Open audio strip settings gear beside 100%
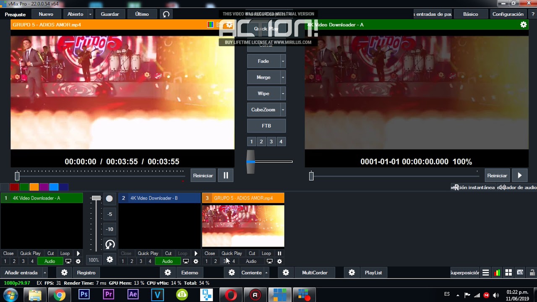The image size is (537, 302). pos(110,260)
